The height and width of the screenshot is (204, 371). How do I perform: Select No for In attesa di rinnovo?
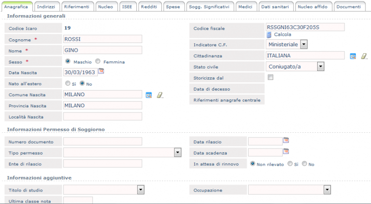[304, 164]
